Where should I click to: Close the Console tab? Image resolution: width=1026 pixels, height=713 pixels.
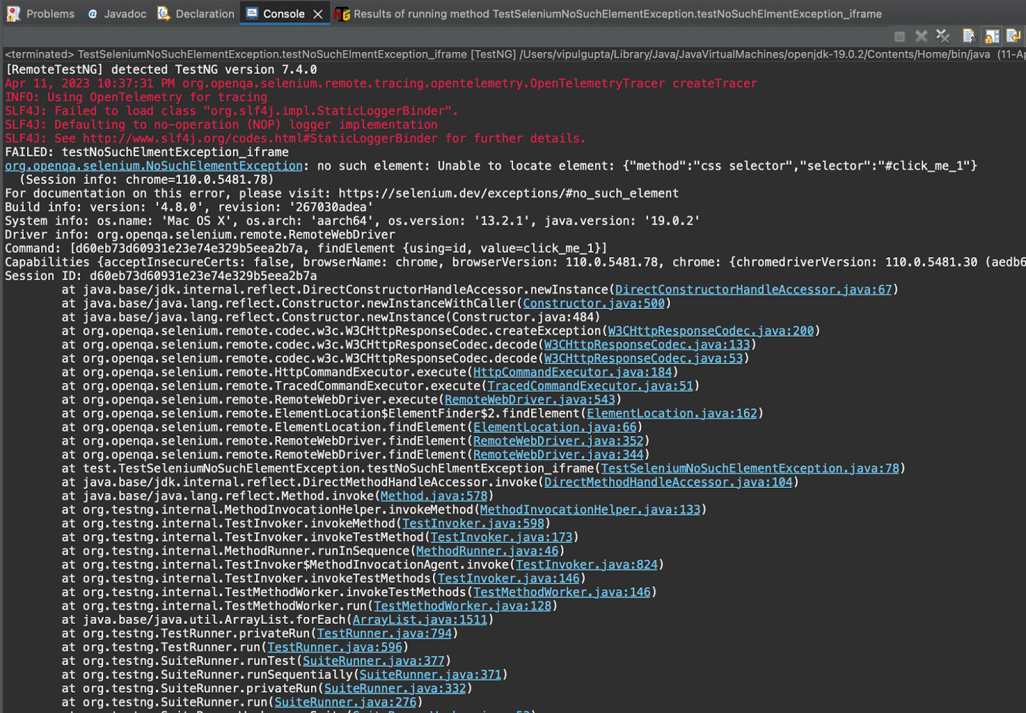click(318, 14)
